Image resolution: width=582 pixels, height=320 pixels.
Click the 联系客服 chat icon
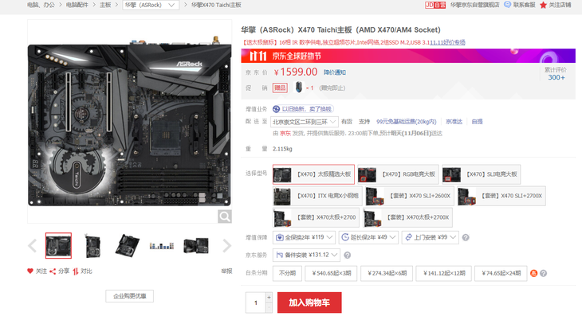(507, 5)
